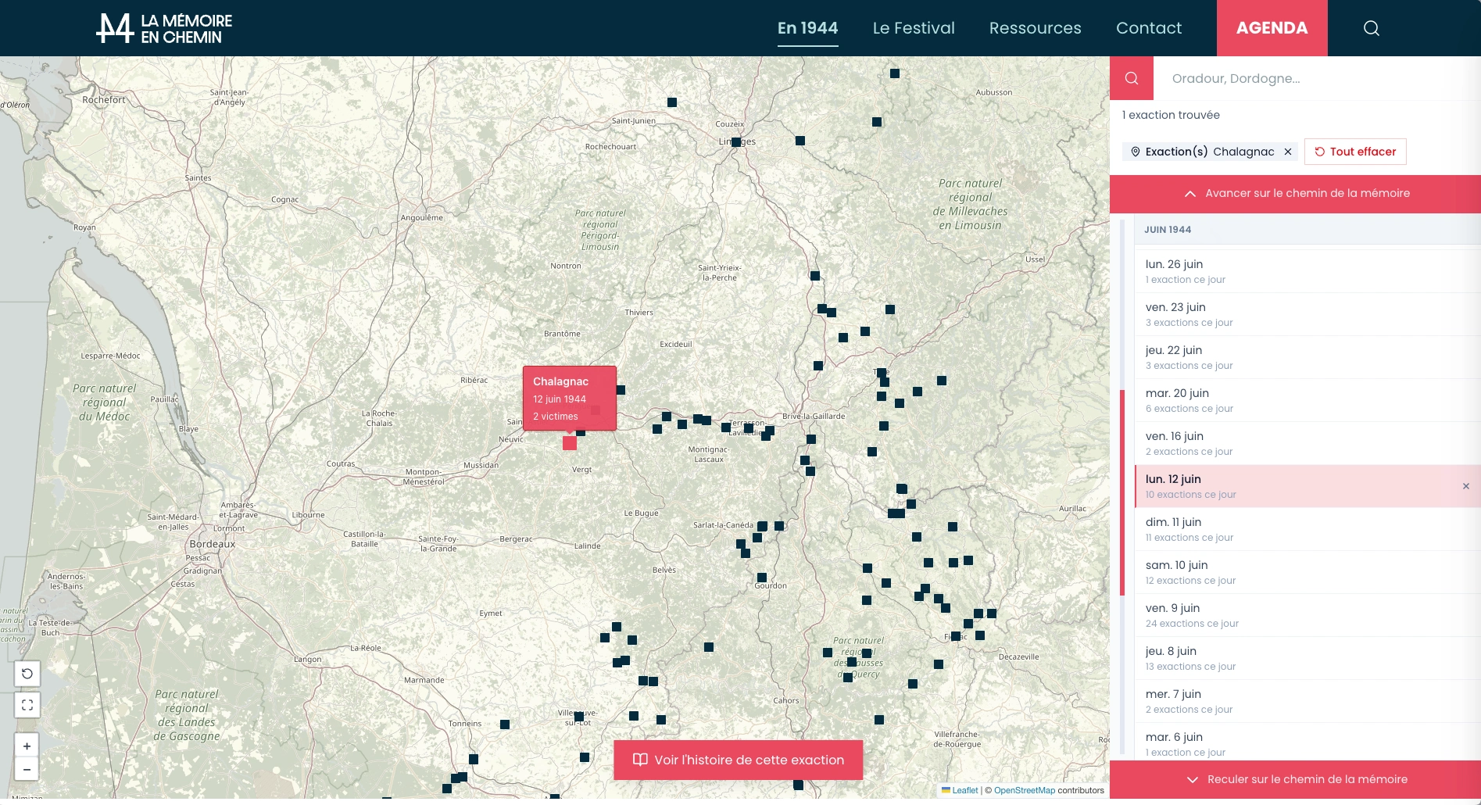Select ven. 23 juin in timeline
Viewport: 1481px width, 805px height.
[1308, 314]
